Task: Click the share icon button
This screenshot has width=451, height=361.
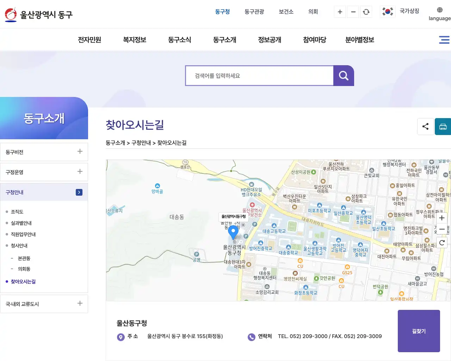Action: (425, 127)
